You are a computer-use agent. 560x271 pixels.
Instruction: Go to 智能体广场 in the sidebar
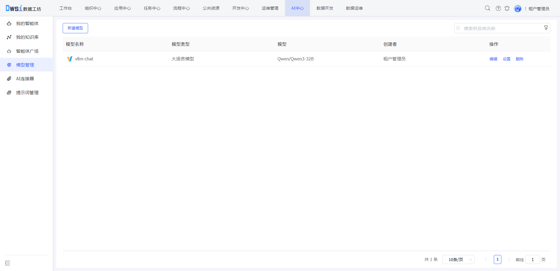coord(27,51)
